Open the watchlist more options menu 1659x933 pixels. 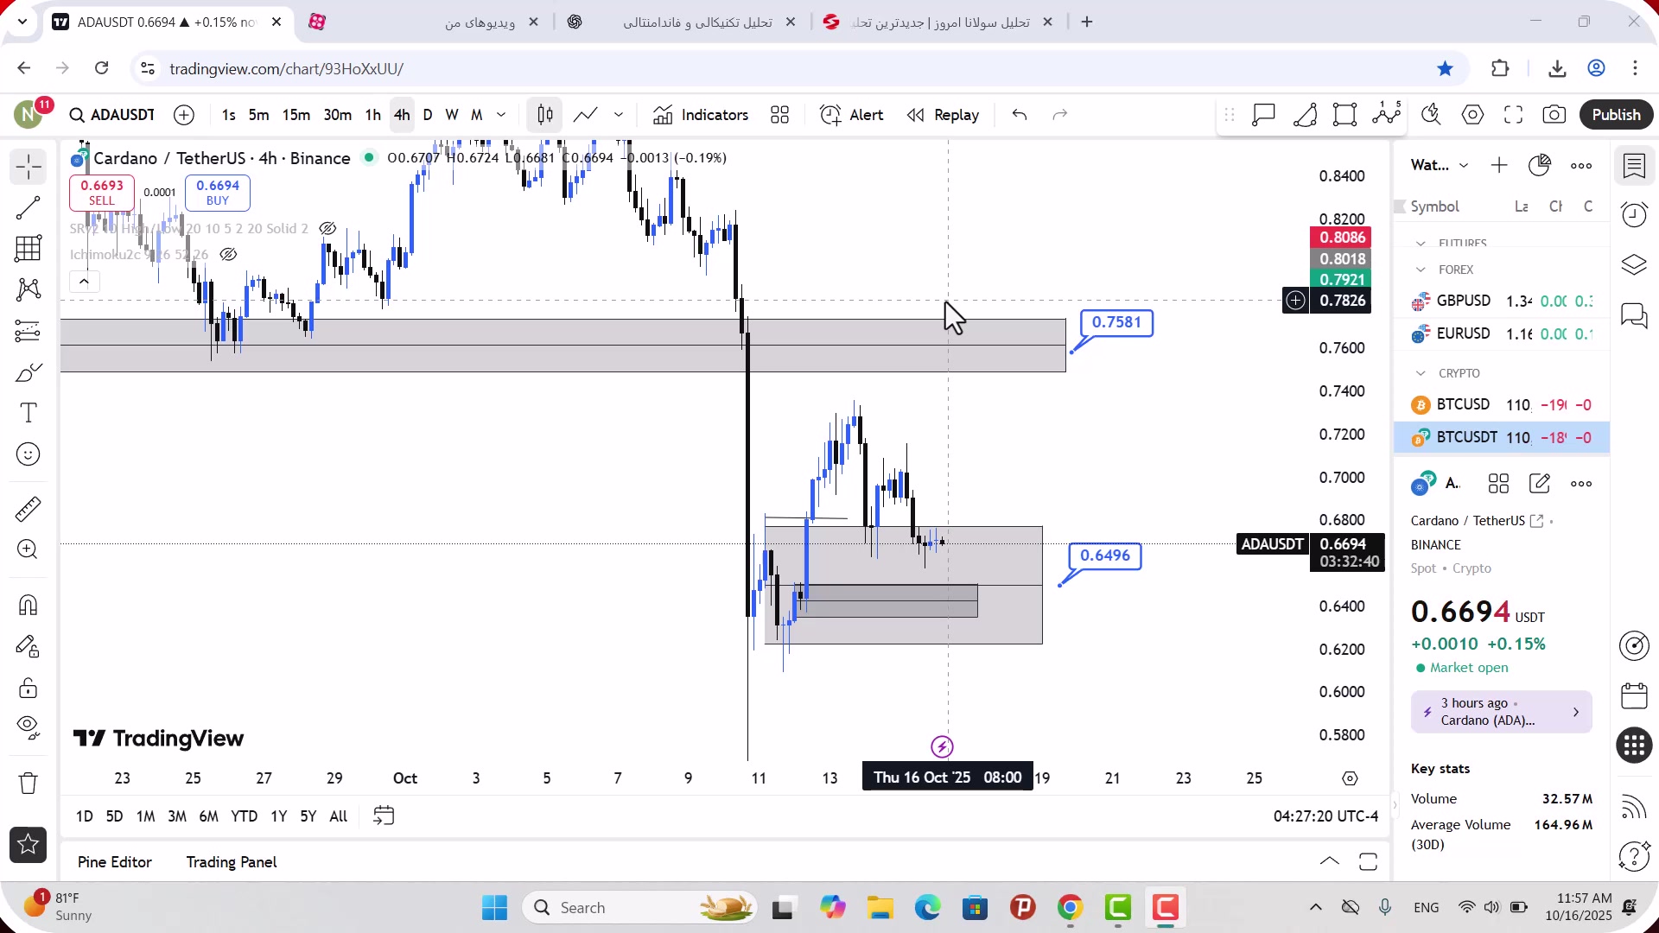coord(1581,165)
